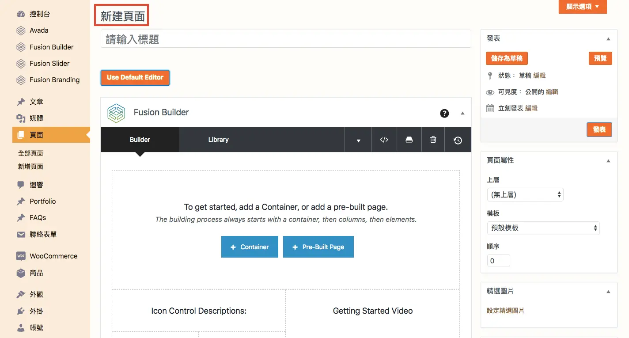Click the 媒體 media icon in sidebar
Screen dimensions: 629x338
pyautogui.click(x=21, y=118)
